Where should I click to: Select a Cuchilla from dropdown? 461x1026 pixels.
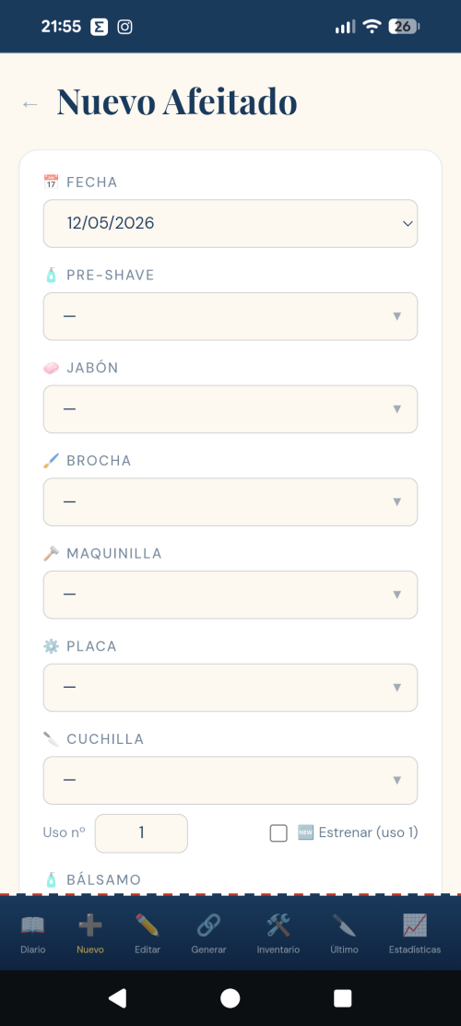(x=230, y=781)
